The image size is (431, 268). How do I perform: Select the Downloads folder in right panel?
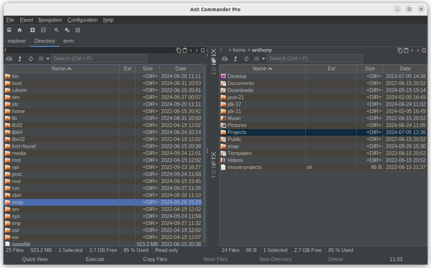(323, 90)
